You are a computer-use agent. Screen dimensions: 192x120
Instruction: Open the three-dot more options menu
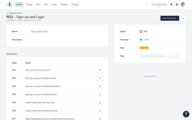[x=183, y=18]
